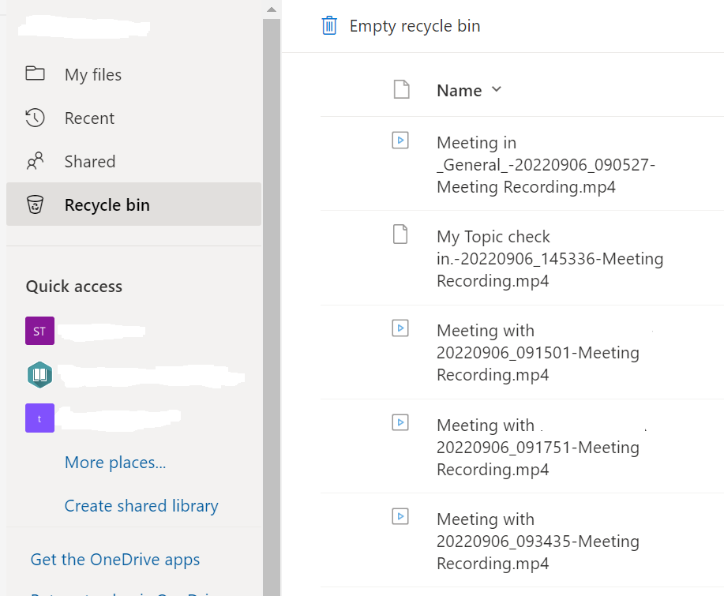Screen dimensions: 724x596
Task: Click the teal hexagon book library icon
Action: click(39, 374)
